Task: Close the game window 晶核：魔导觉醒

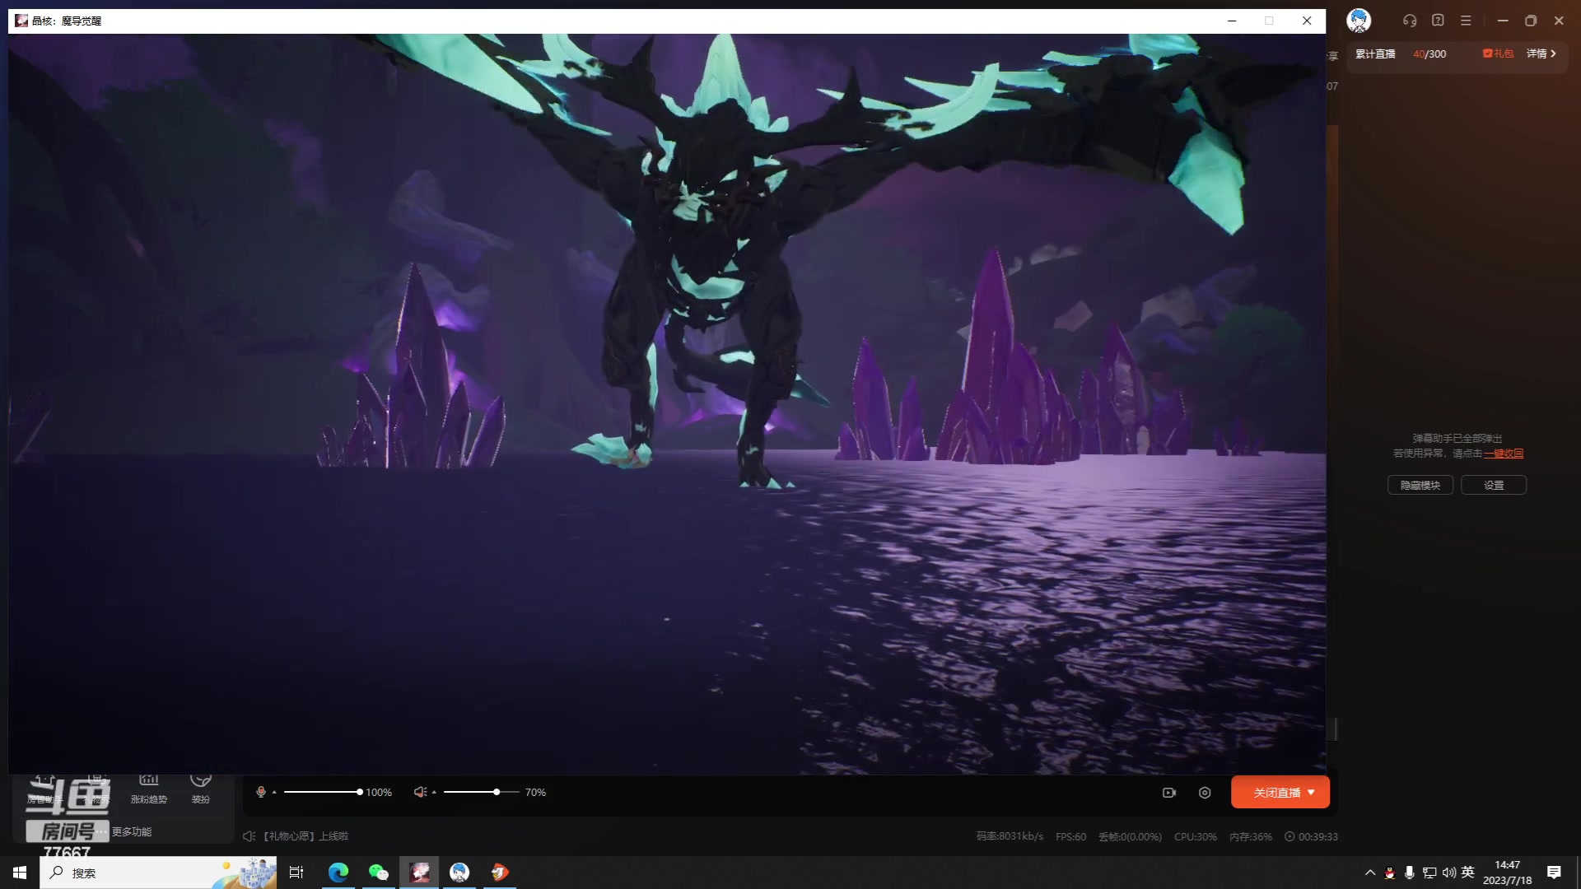Action: (1307, 21)
